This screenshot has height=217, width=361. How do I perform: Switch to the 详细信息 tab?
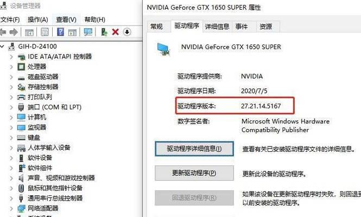point(217,27)
